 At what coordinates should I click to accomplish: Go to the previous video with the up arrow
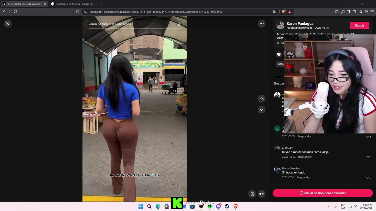coord(261,99)
